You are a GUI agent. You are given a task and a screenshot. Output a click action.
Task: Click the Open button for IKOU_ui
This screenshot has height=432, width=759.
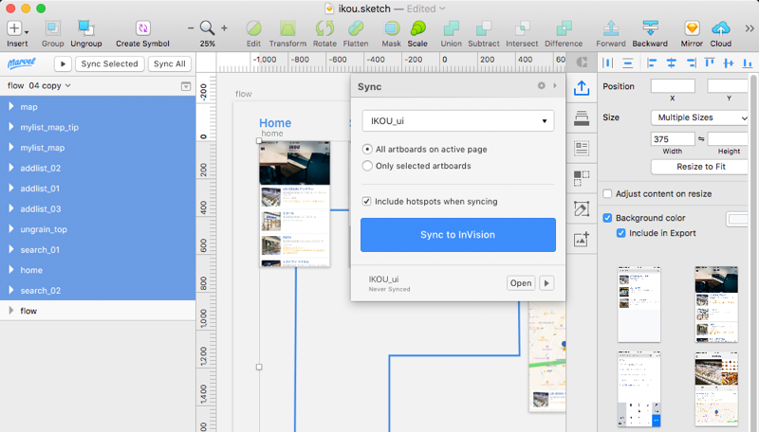coord(521,283)
